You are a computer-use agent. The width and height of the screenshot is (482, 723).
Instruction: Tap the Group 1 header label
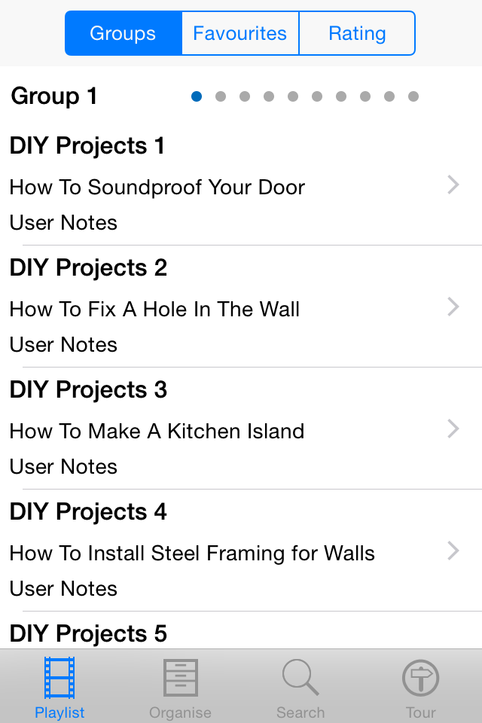click(54, 96)
